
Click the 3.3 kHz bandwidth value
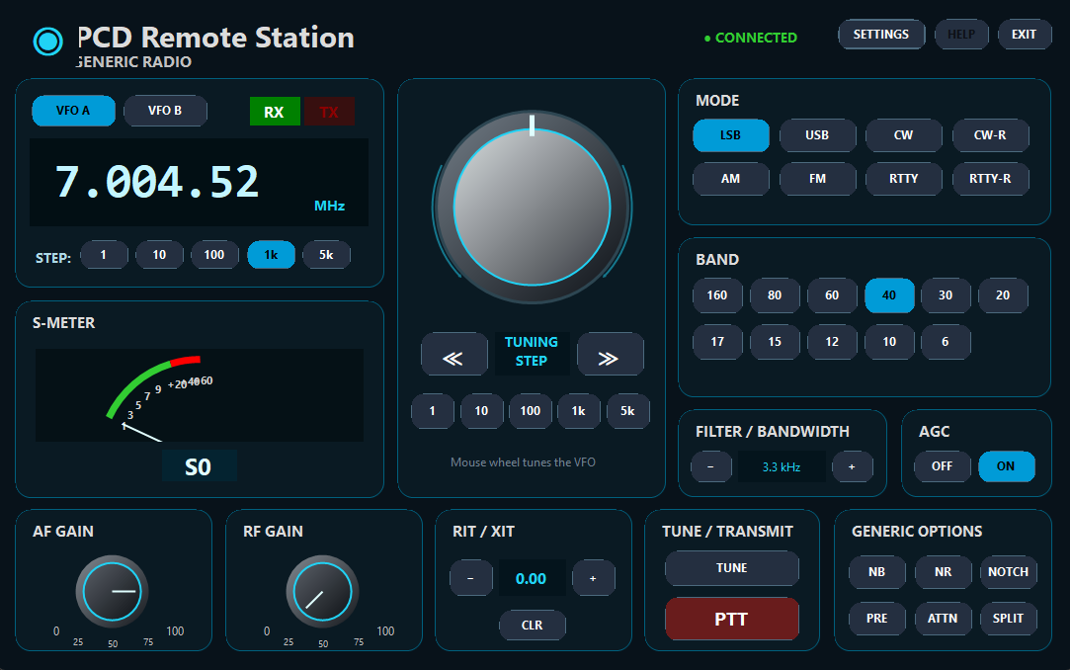tap(782, 467)
